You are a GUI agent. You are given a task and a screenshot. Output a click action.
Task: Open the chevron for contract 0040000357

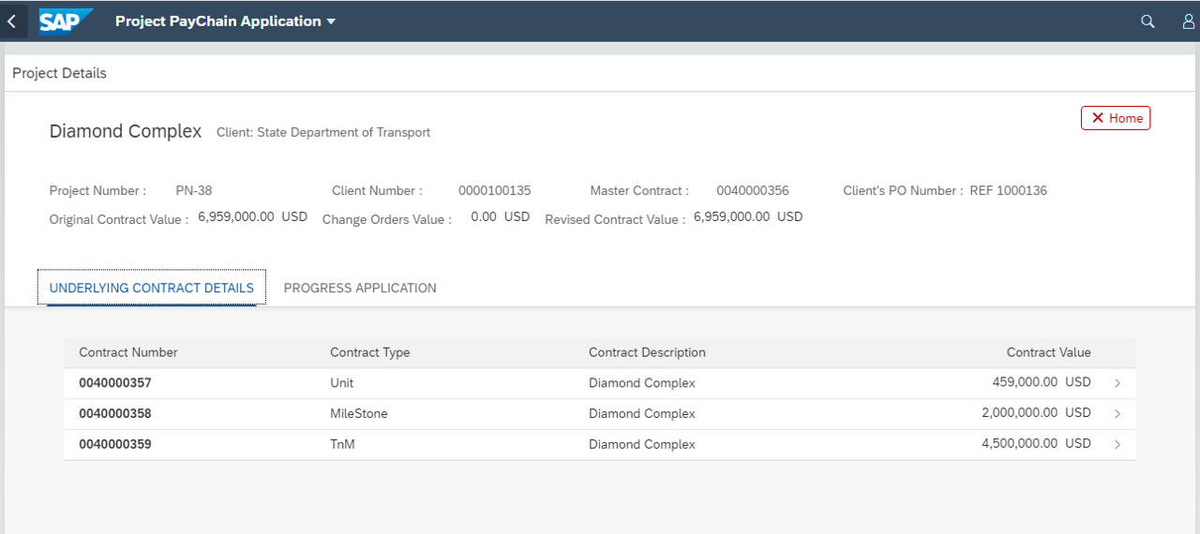1117,383
